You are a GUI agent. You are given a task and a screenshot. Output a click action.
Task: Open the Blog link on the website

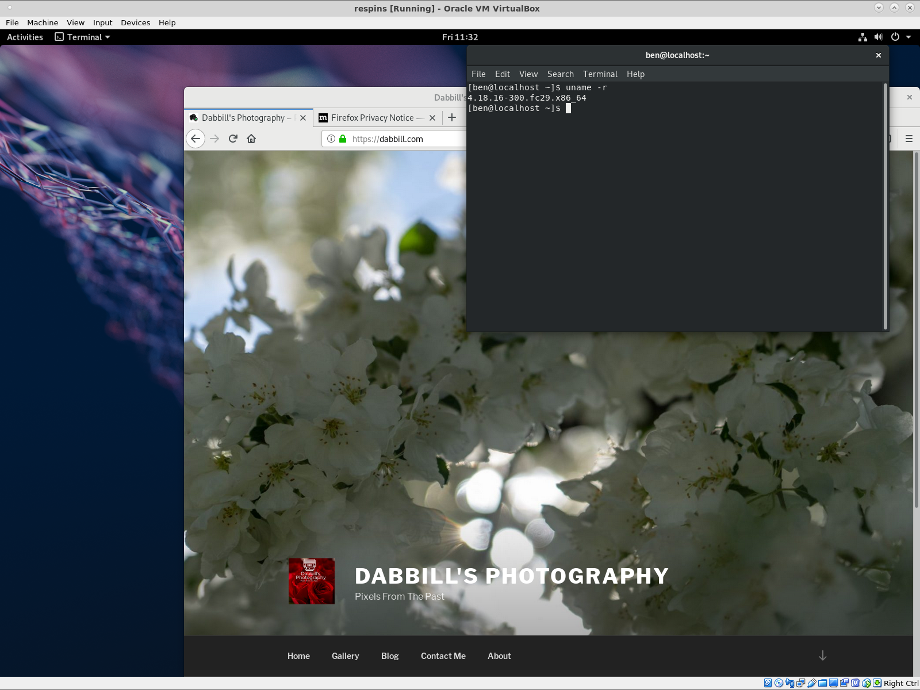tap(390, 655)
